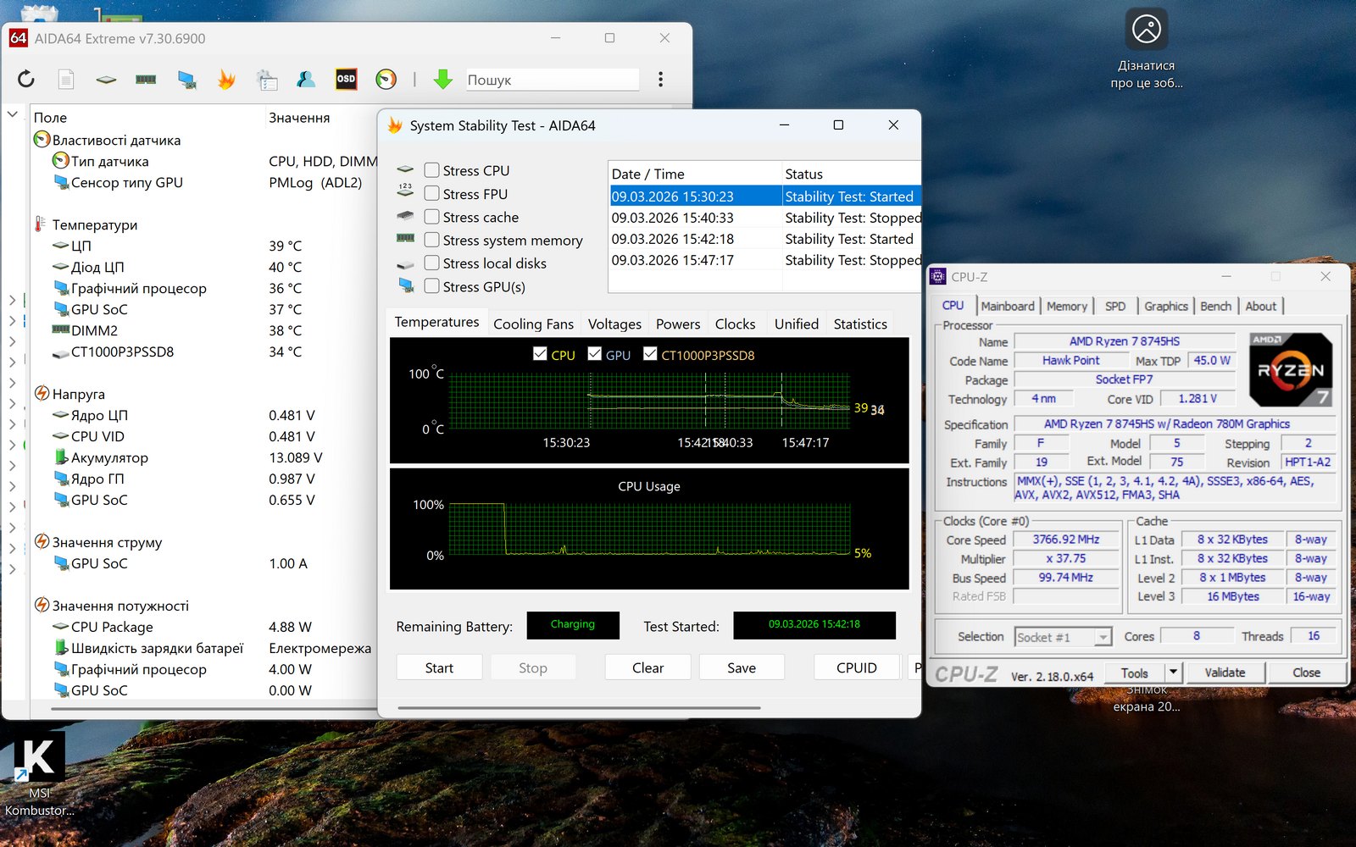
Task: Enable the Stress CPU checkbox
Action: [431, 170]
